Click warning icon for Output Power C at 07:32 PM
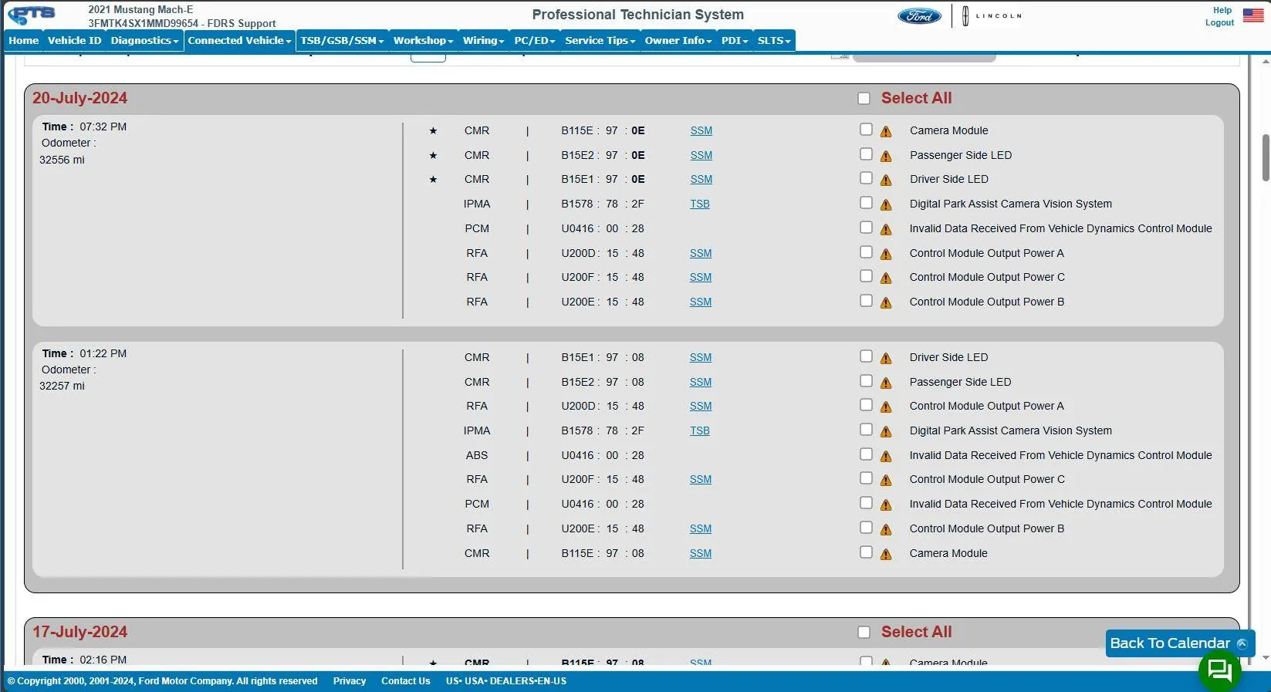 click(x=886, y=278)
